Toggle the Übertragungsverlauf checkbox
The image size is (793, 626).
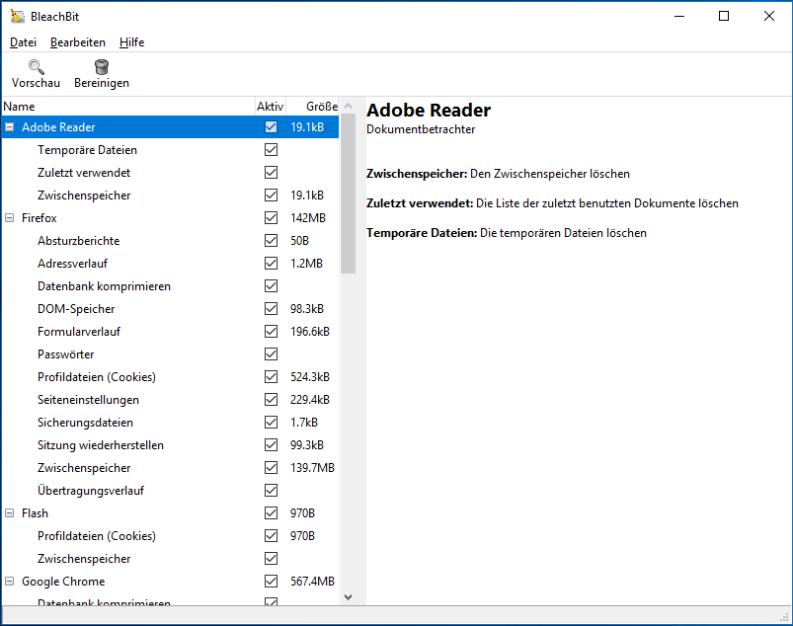271,491
